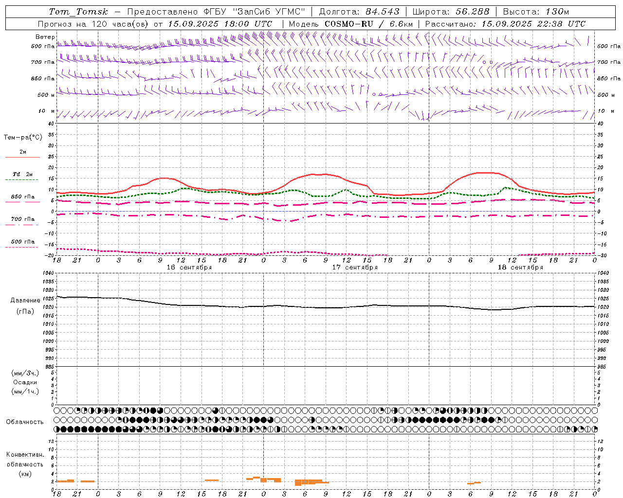Click the Давление panel label
Viewport: 623px width, 498px height.
tap(25, 301)
